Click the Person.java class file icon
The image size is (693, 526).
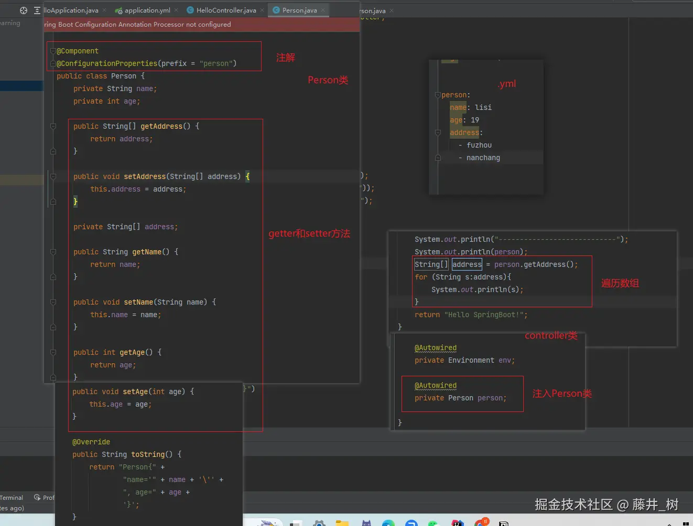pos(276,10)
